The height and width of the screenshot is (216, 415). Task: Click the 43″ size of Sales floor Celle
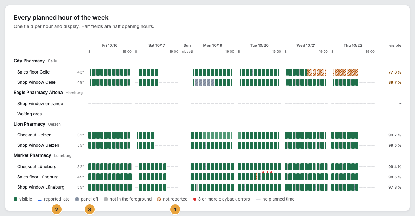click(81, 72)
